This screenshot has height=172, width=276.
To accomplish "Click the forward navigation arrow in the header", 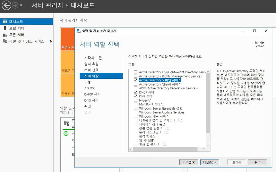I will pos(15,5).
